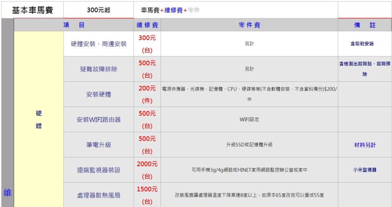Click the 車馬費+維修費+零件 formula text
The image size is (392, 207).
pyautogui.click(x=170, y=10)
